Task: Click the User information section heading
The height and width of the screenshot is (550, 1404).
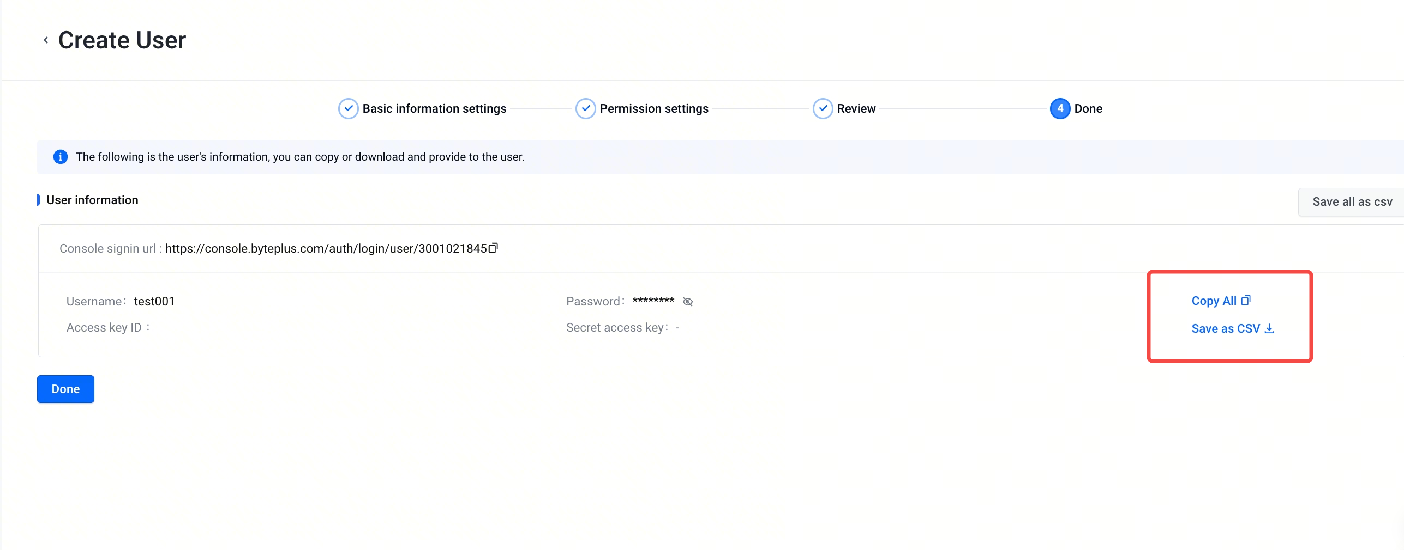Action: point(92,200)
